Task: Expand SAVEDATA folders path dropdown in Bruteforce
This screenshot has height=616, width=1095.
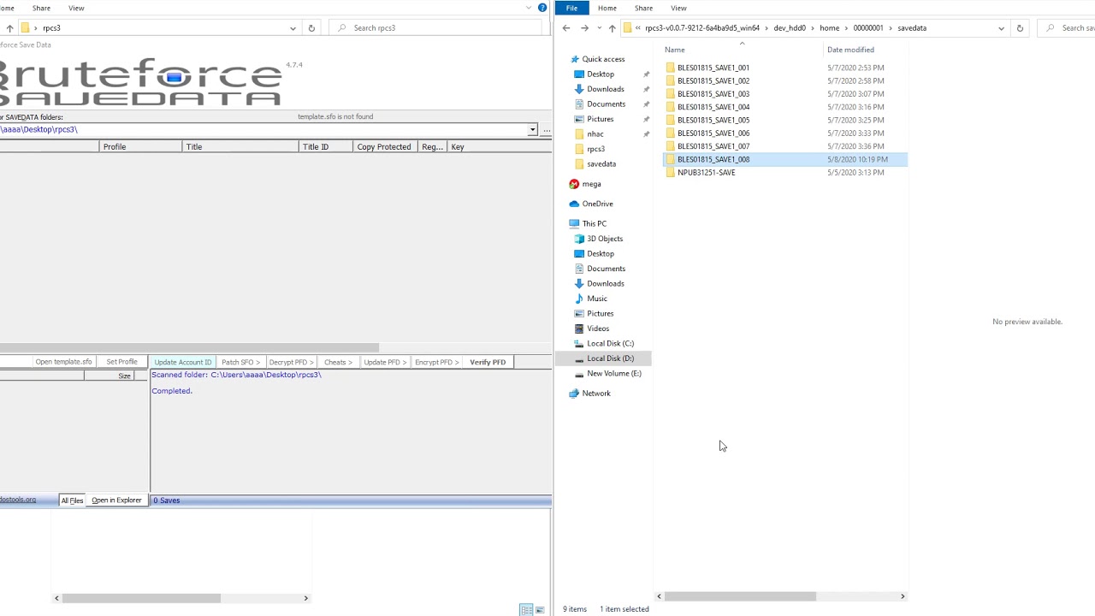Action: pyautogui.click(x=532, y=130)
